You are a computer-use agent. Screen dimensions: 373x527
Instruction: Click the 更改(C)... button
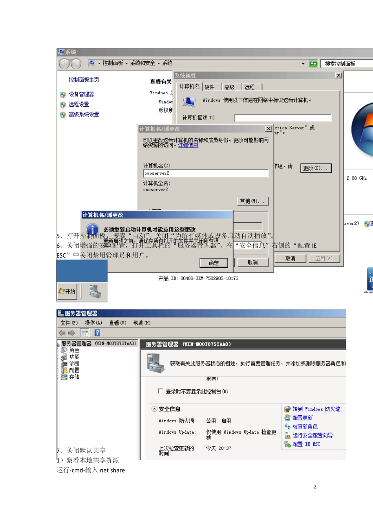point(316,168)
